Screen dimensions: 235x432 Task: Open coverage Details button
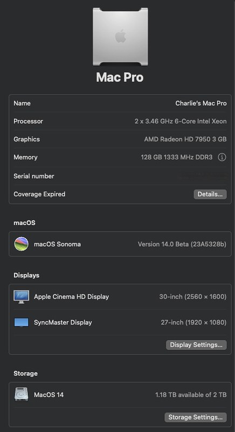click(x=210, y=194)
